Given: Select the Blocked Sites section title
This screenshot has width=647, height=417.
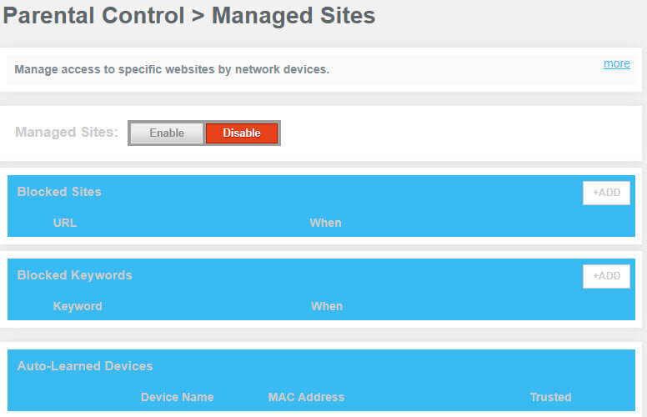Looking at the screenshot, I should click(x=59, y=192).
